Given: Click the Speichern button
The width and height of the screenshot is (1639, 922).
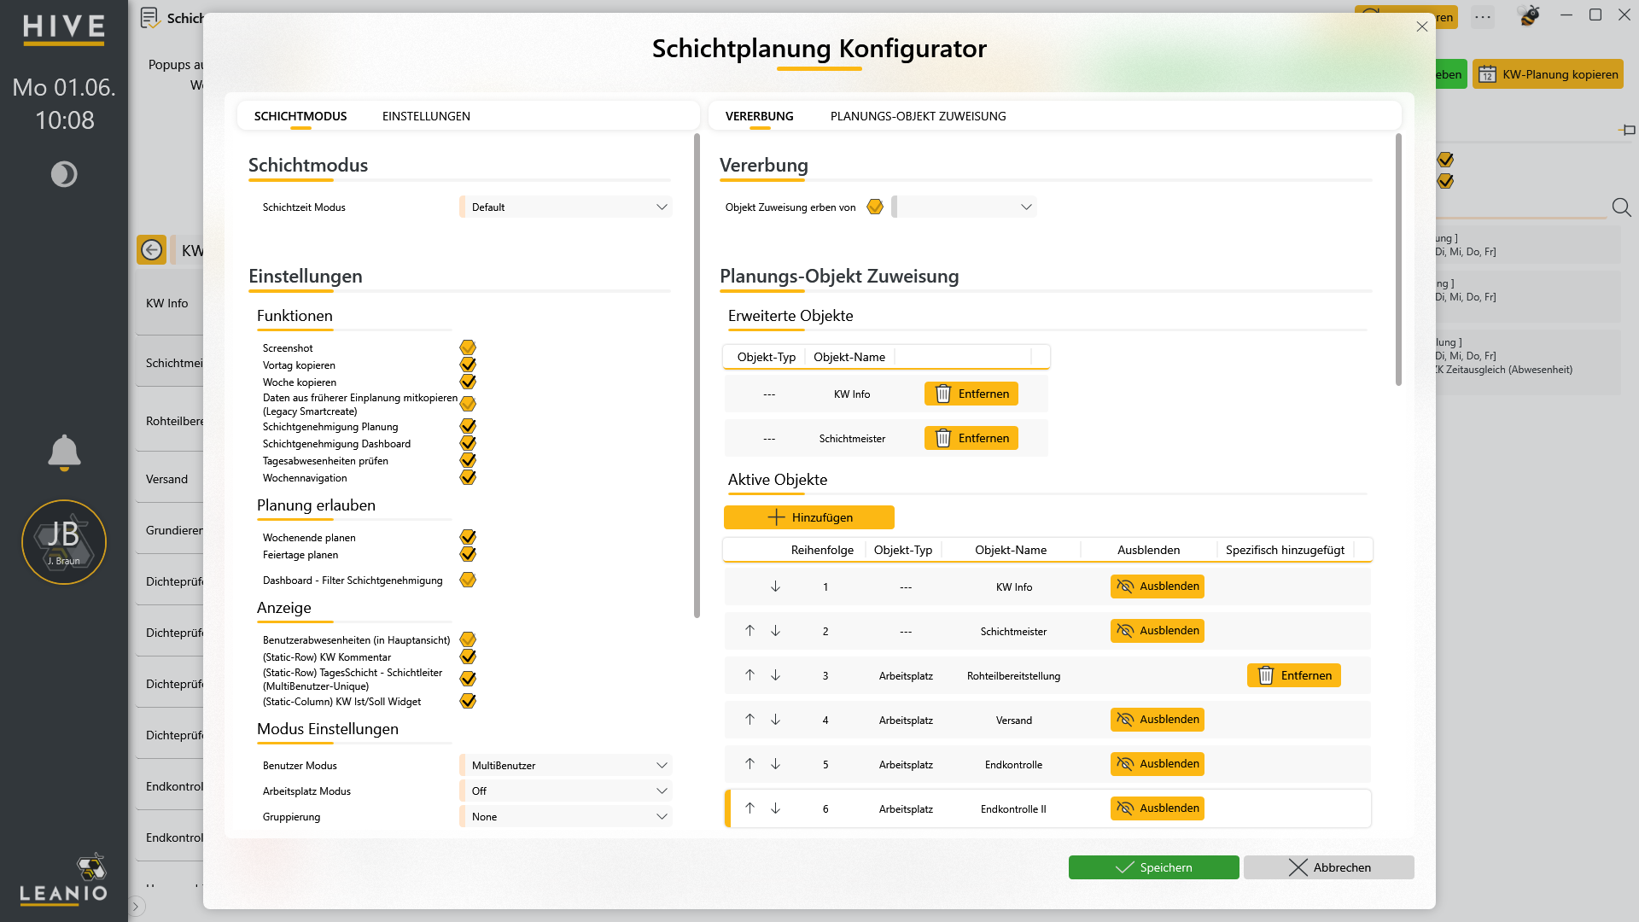Looking at the screenshot, I should click(x=1153, y=867).
